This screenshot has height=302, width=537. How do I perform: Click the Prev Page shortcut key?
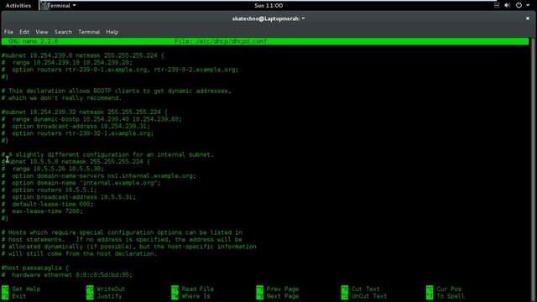pyautogui.click(x=260, y=289)
